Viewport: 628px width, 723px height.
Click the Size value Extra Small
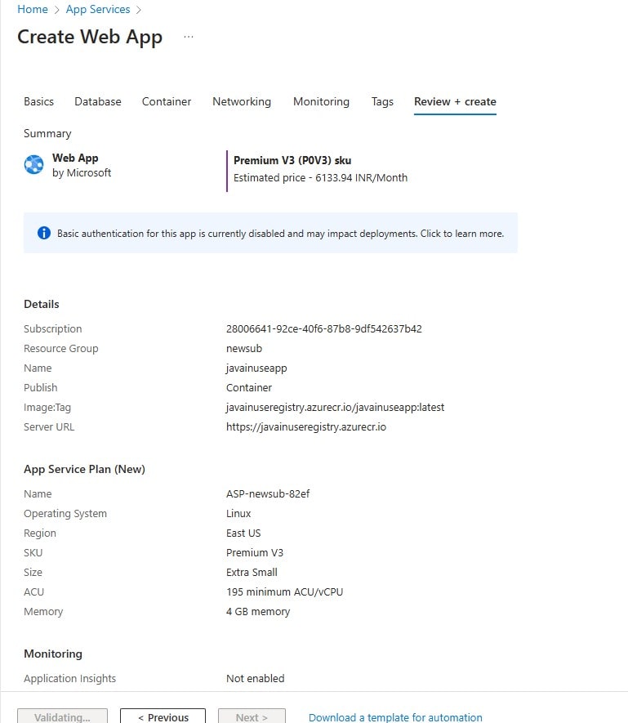pos(252,572)
